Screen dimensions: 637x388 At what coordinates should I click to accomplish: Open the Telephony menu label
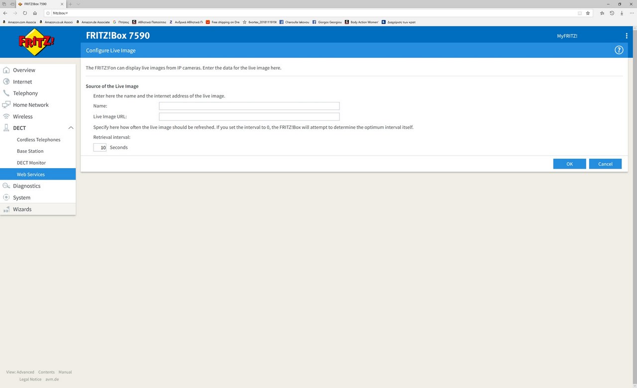25,93
